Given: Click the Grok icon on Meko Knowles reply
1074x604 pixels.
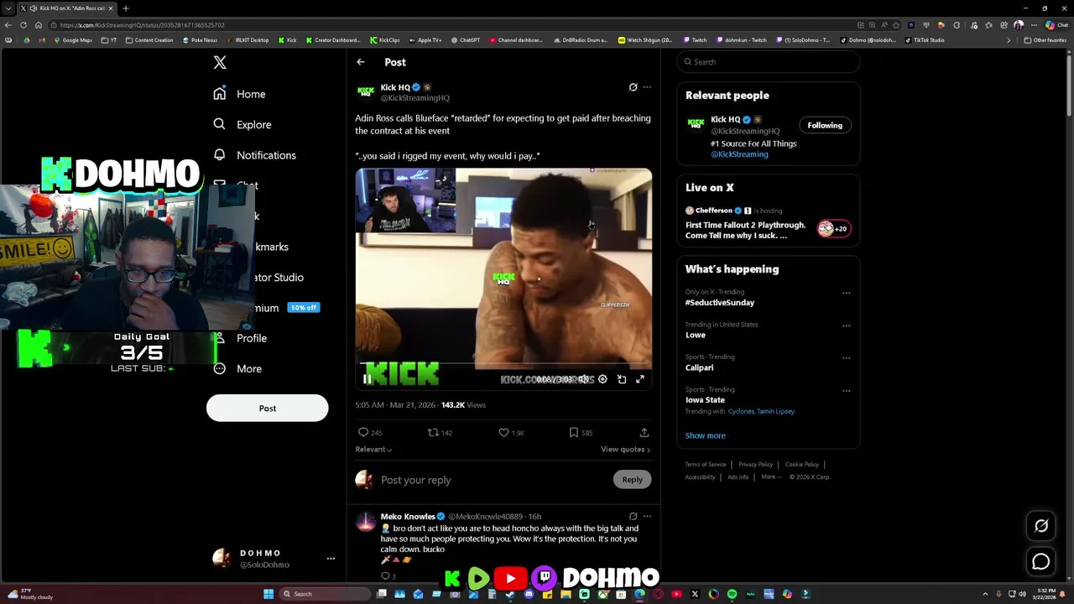Looking at the screenshot, I should click(633, 517).
